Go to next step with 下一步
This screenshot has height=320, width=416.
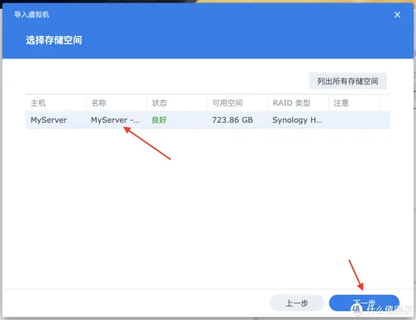(x=364, y=303)
